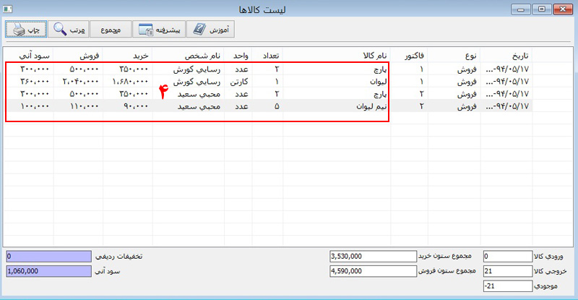578x300 pixels.
Task: Sort by the Date (تاریخ) column header
Action: tap(506, 56)
